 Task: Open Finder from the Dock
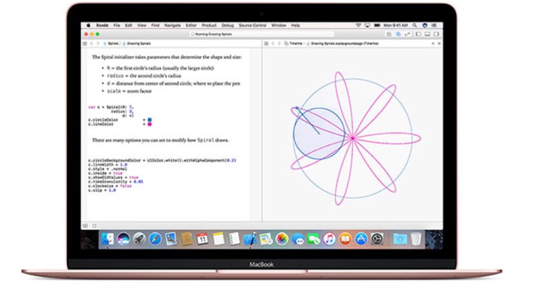tap(107, 238)
